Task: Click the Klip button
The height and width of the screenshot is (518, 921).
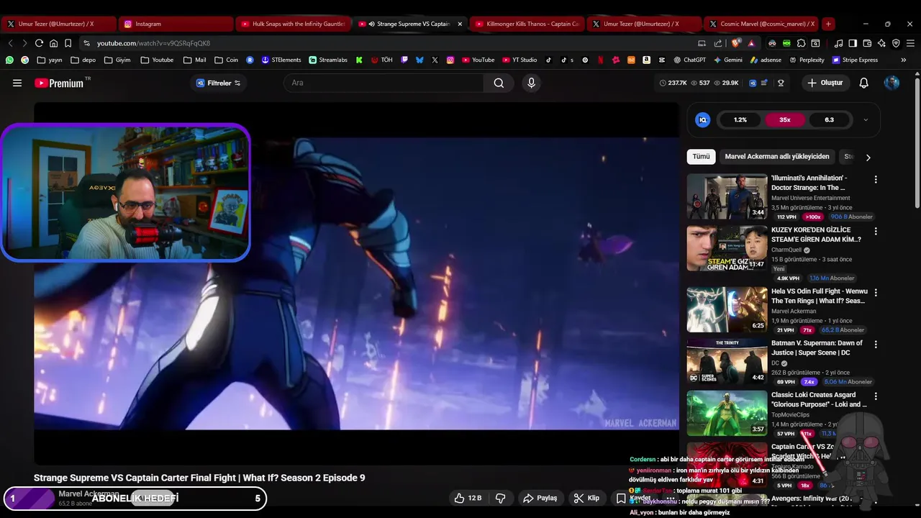Action: point(586,498)
